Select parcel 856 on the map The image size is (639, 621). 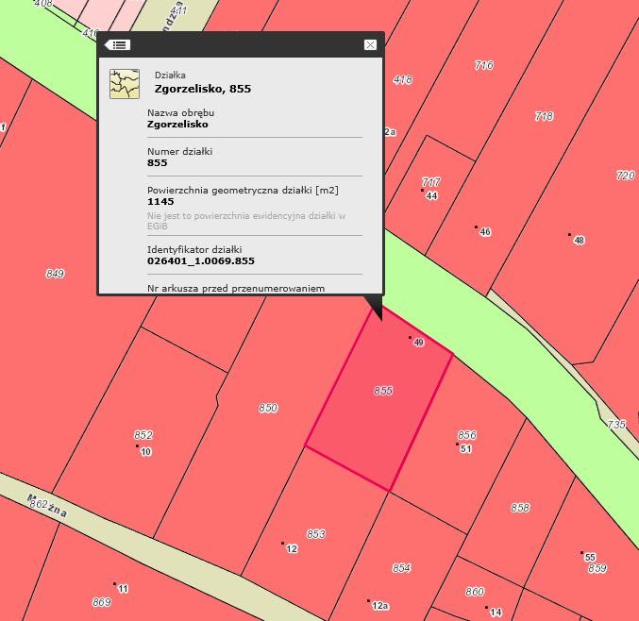tap(467, 435)
